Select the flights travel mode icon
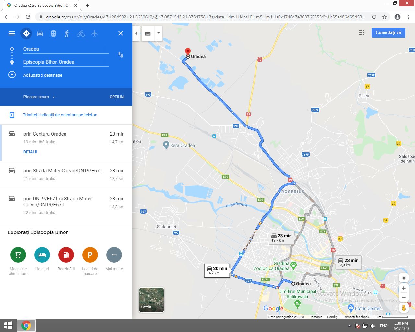This screenshot has height=332, width=415. (94, 33)
